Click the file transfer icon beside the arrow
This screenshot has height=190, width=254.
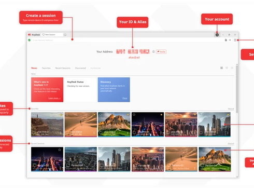pyautogui.click(x=225, y=40)
